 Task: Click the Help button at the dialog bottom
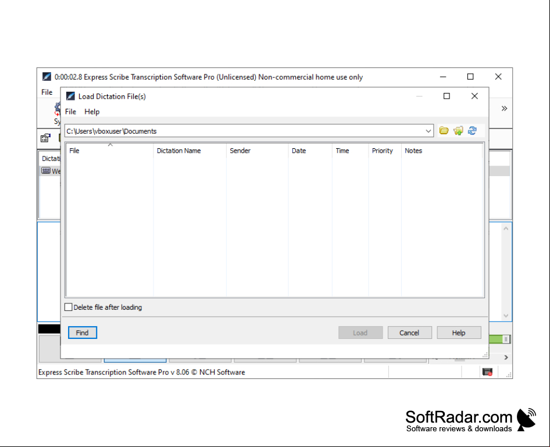(x=459, y=332)
